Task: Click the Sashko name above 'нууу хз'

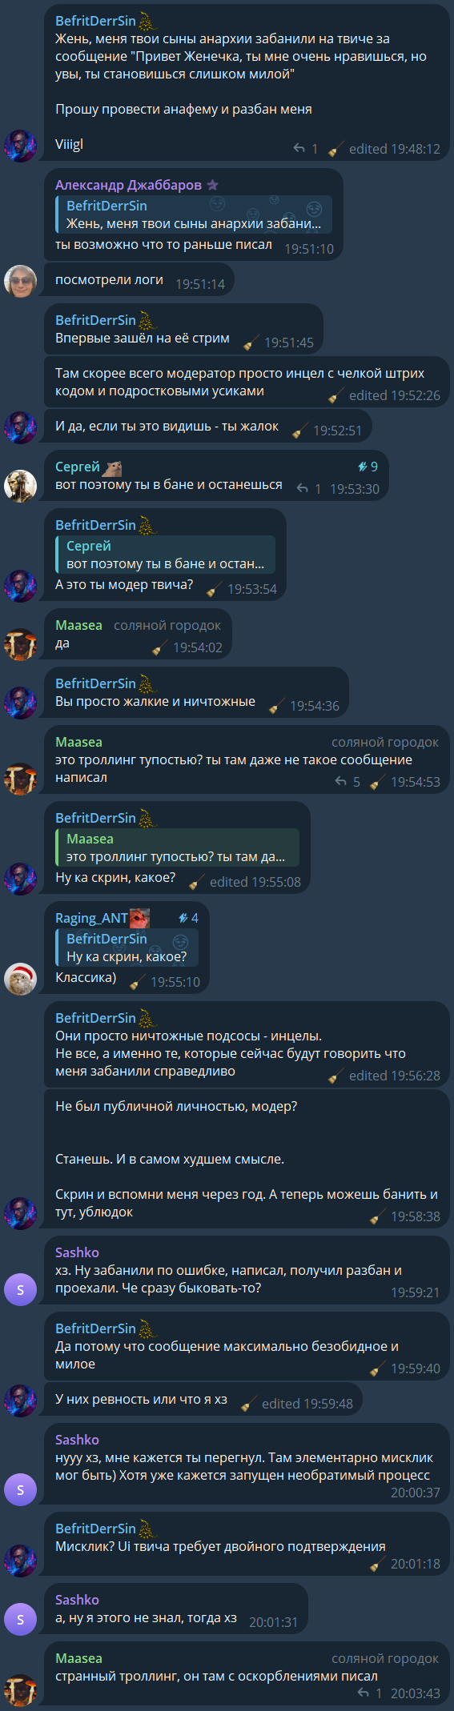Action: point(77,1440)
